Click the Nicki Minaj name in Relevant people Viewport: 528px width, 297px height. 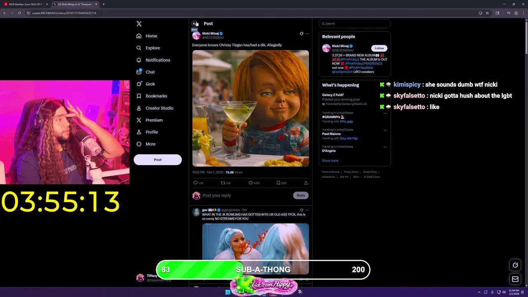tap(340, 46)
